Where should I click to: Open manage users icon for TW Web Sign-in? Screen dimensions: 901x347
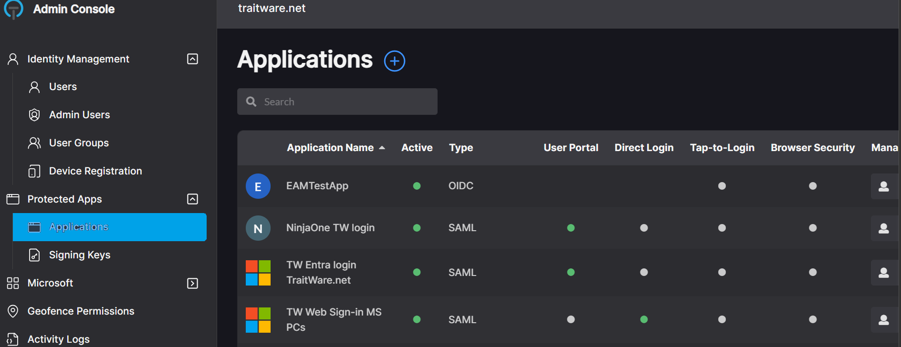click(x=884, y=319)
